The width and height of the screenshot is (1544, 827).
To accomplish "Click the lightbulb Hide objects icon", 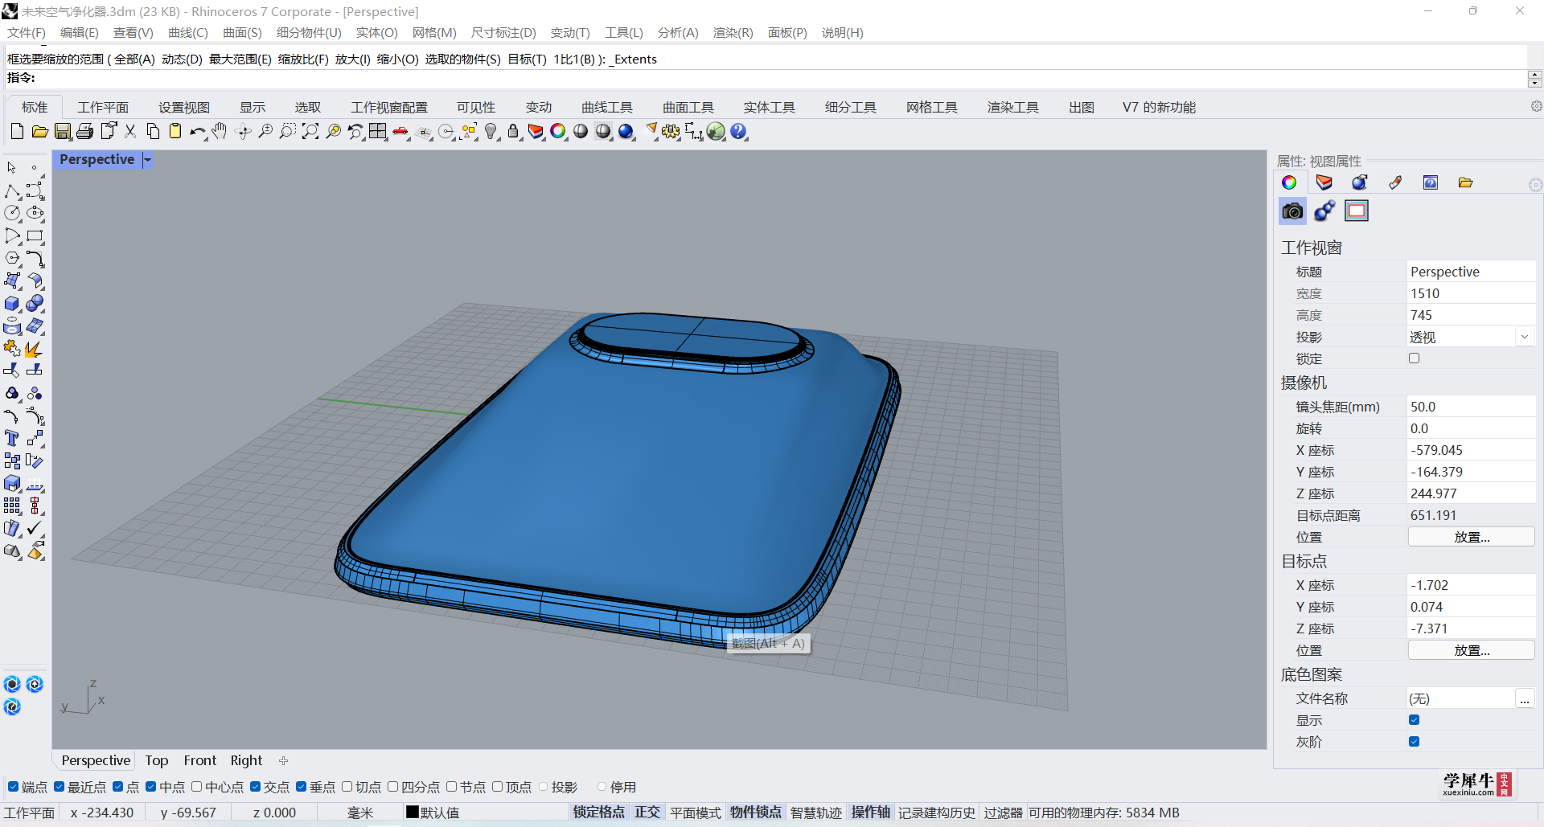I will [491, 131].
